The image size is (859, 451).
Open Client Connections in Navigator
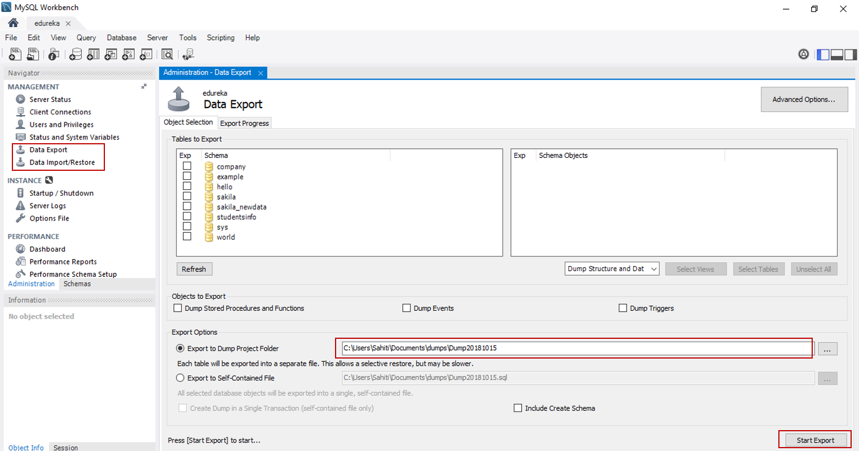[x=60, y=112]
